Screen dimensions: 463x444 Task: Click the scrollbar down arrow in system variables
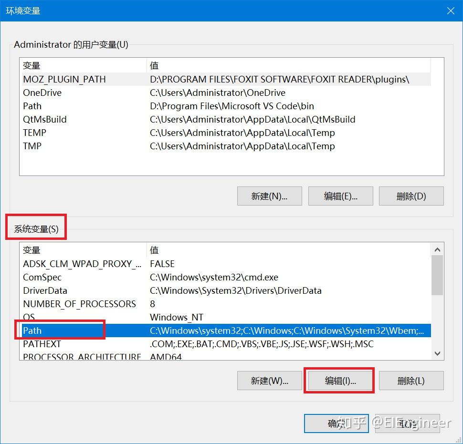[436, 353]
